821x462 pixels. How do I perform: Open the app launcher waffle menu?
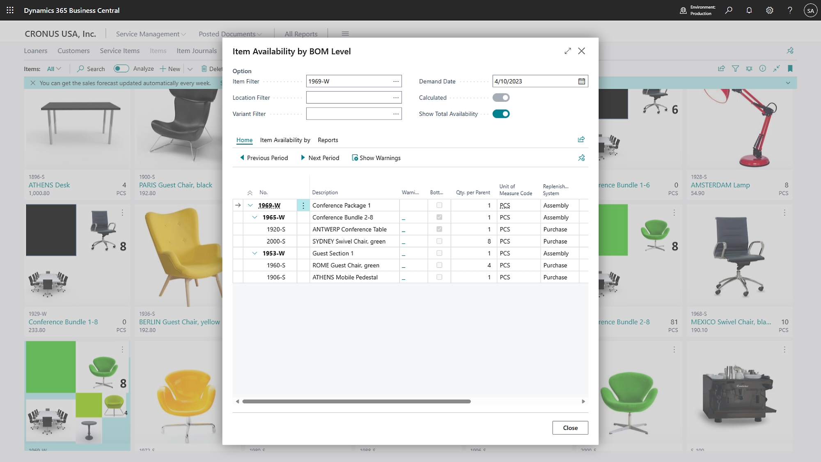click(x=10, y=10)
